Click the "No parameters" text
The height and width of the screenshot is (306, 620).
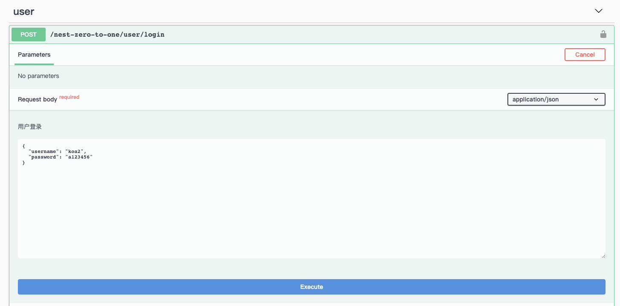[x=38, y=76]
